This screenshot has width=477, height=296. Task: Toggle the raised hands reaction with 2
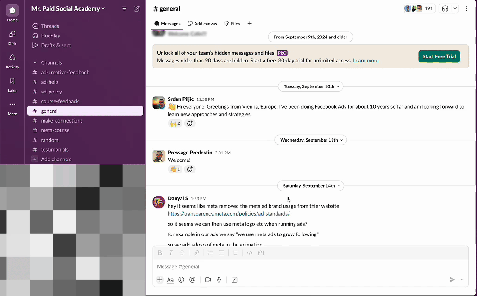175,123
